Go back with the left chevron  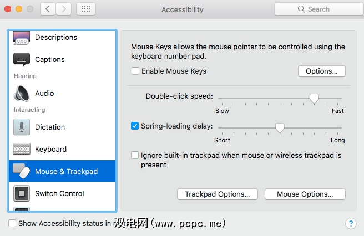[x=48, y=9]
